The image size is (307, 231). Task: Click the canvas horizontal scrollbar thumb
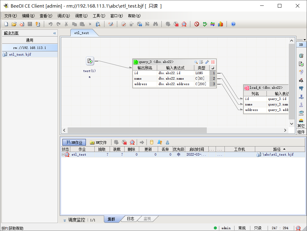[137, 130]
